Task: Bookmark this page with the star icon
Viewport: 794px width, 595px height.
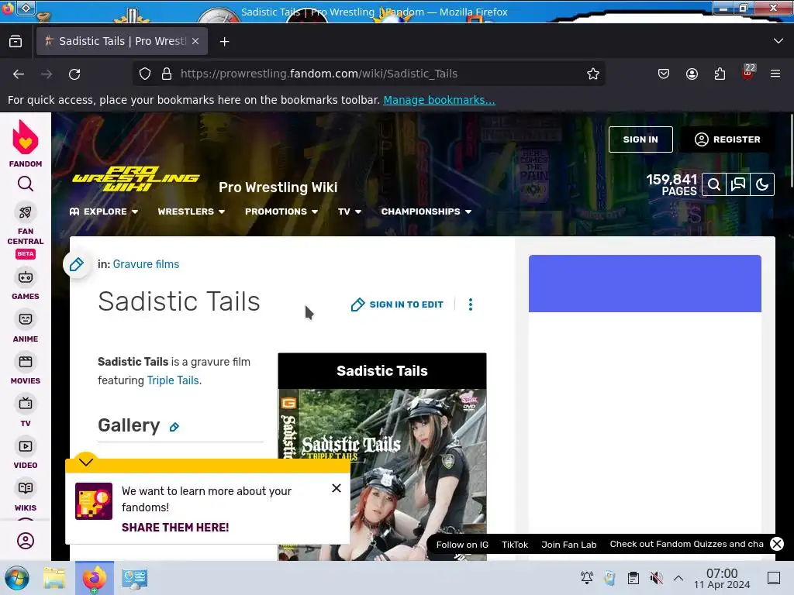Action: [593, 74]
